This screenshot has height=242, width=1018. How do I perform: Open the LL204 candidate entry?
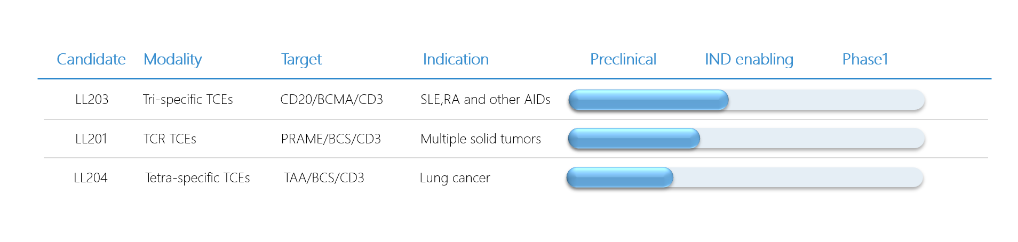point(91,178)
